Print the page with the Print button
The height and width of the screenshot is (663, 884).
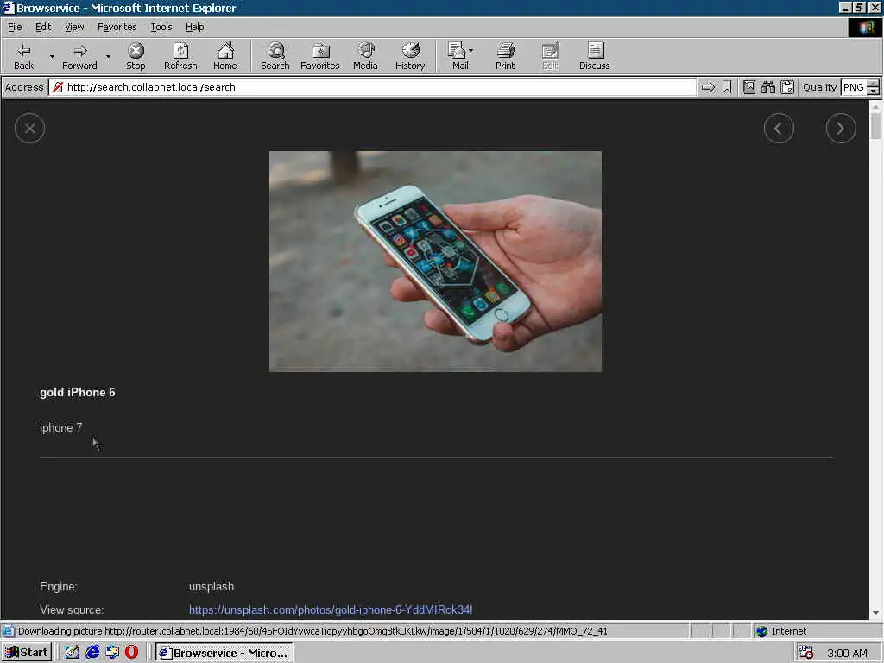(x=505, y=56)
